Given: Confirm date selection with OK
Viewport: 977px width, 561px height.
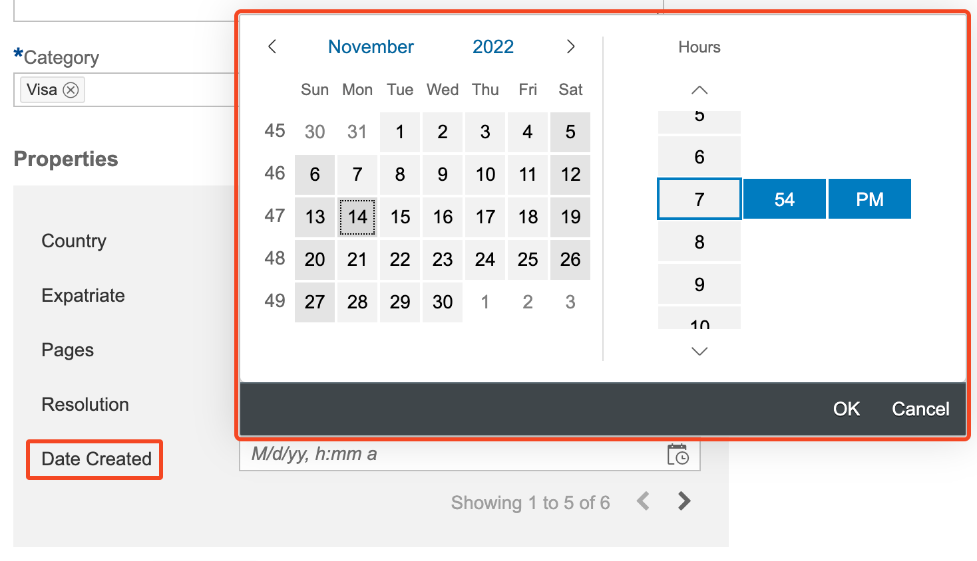Looking at the screenshot, I should pyautogui.click(x=846, y=409).
